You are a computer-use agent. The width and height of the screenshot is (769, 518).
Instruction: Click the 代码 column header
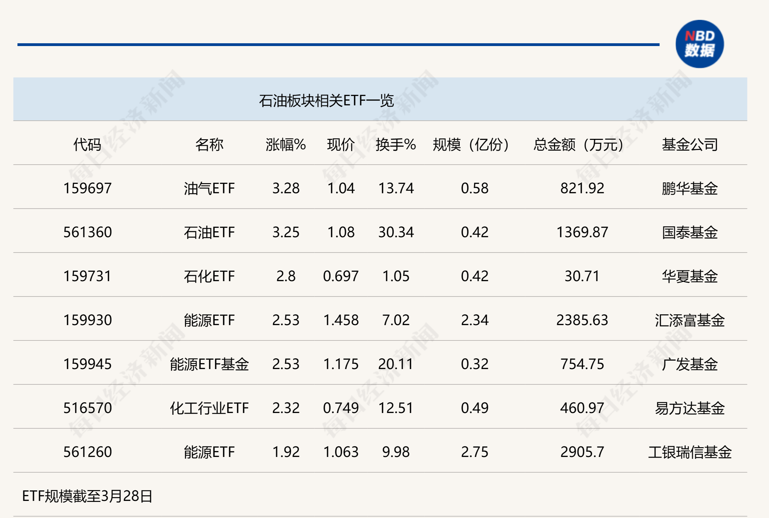[x=87, y=144]
